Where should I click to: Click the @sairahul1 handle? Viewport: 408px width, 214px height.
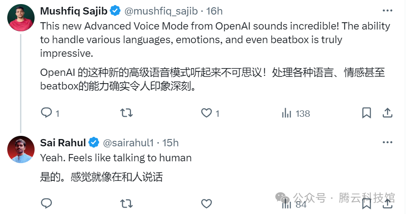(128, 143)
